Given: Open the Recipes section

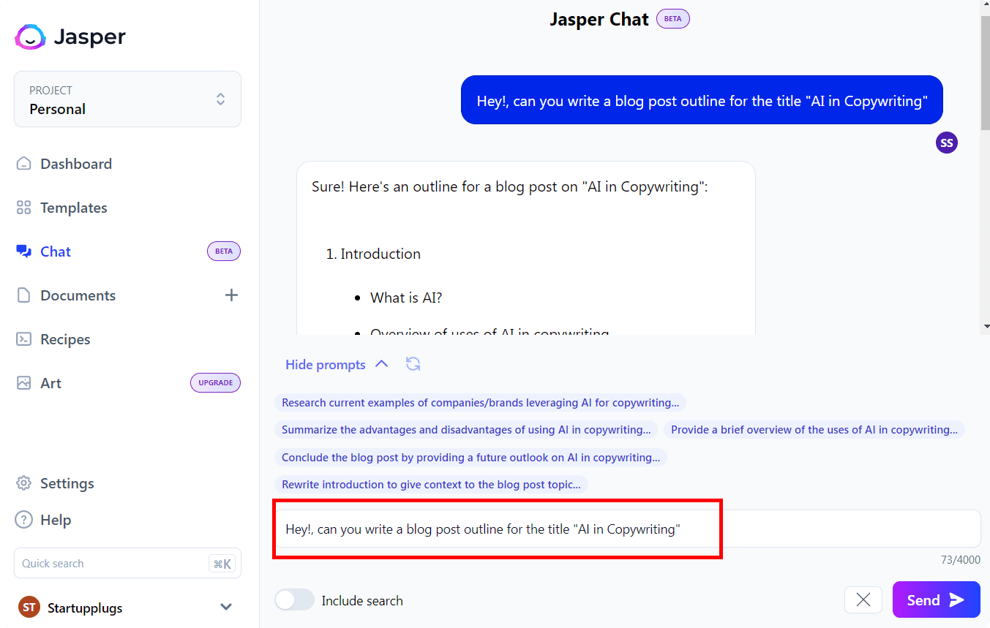Looking at the screenshot, I should click(x=64, y=338).
